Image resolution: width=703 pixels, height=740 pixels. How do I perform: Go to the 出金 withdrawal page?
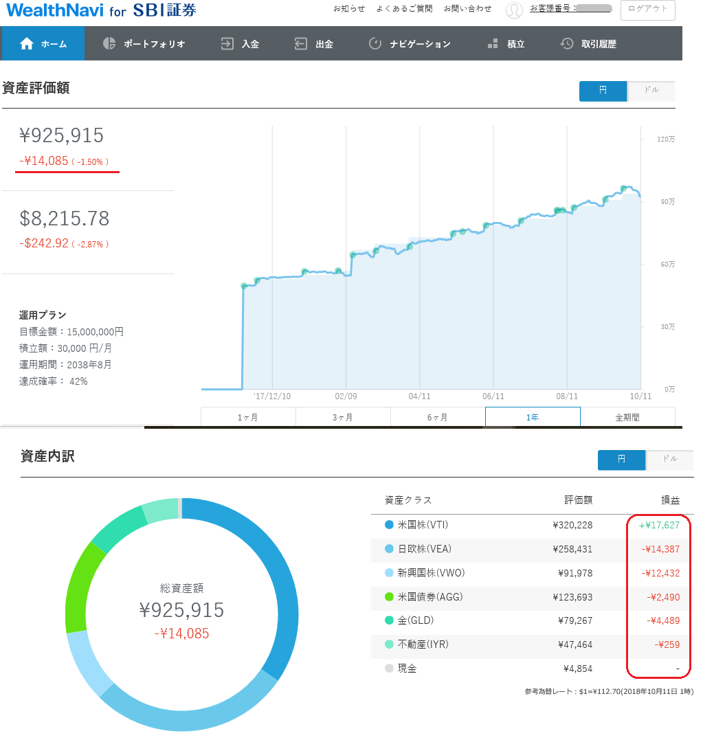[314, 43]
